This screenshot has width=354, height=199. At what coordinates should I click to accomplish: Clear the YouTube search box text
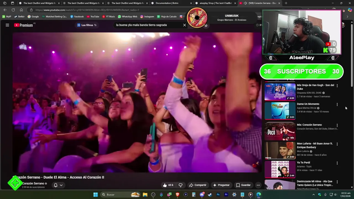[x=184, y=25]
